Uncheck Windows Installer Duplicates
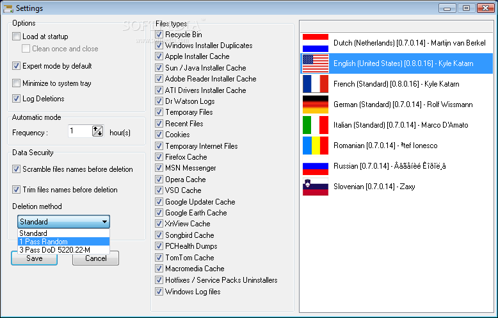Screen dimensions: 498x318 click(159, 45)
